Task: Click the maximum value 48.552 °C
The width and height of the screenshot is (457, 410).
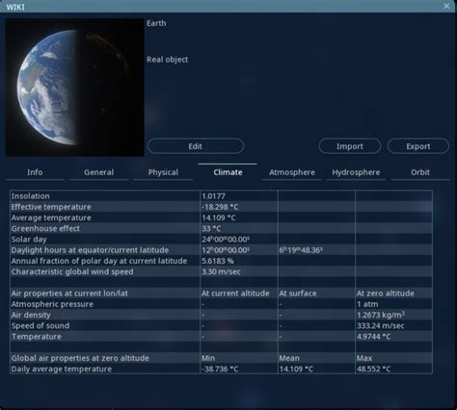Action: (373, 369)
